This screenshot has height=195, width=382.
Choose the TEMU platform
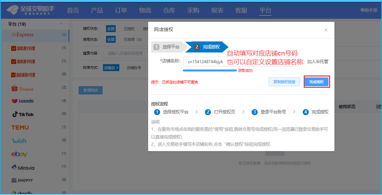click(x=20, y=127)
